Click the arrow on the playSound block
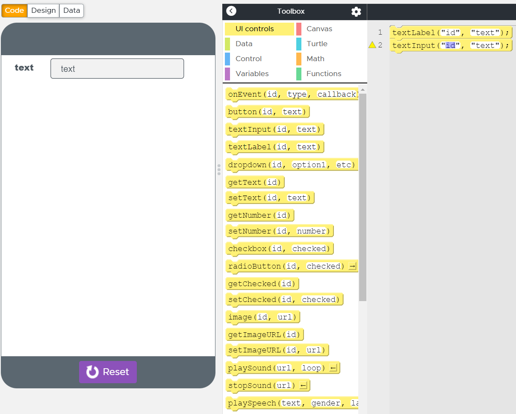Screen dimensions: 516x414 (x=334, y=368)
